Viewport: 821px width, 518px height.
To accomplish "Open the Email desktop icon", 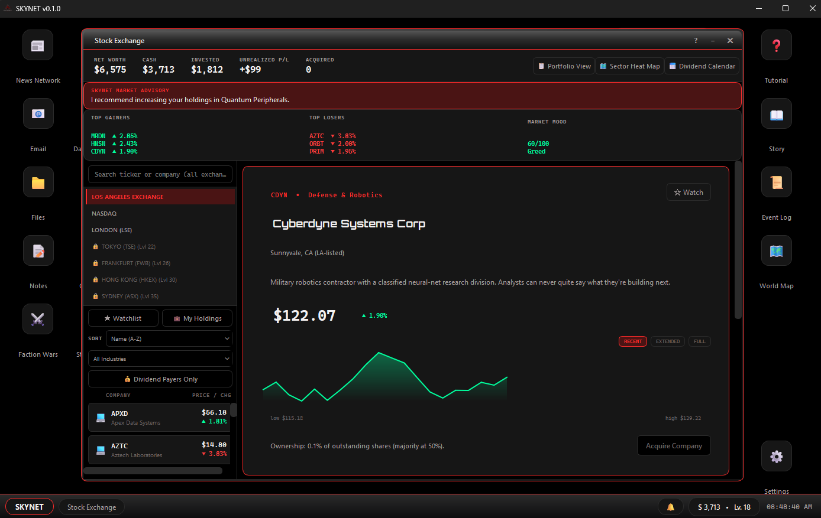I will tap(38, 114).
